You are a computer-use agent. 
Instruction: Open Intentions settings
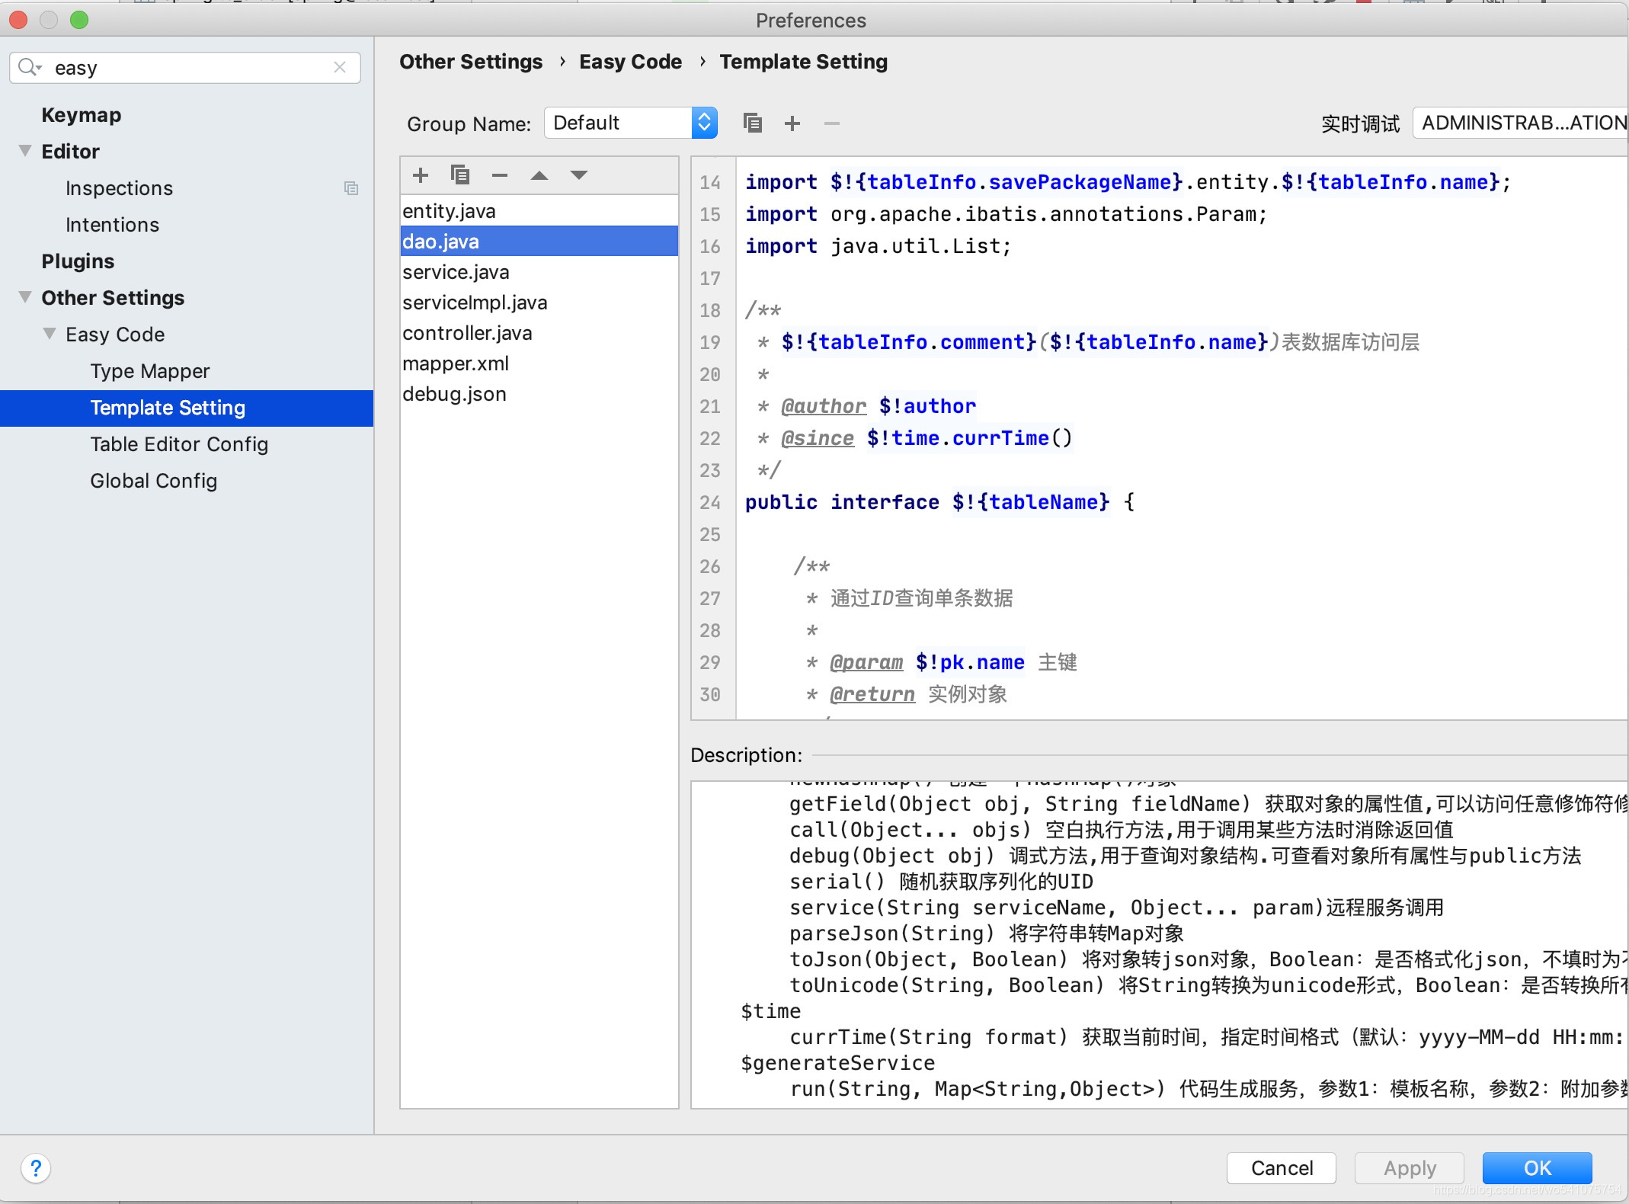[x=113, y=225]
